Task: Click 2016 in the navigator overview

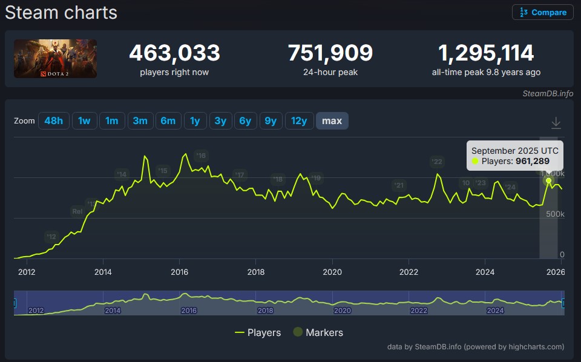Action: tap(189, 311)
